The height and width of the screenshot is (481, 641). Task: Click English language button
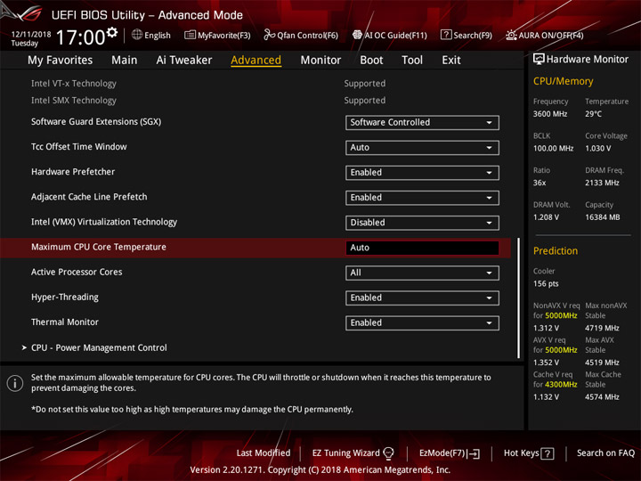click(151, 35)
